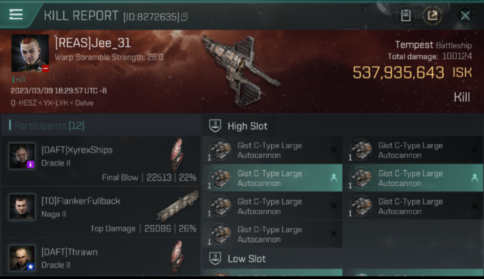484x279 pixels.
Task: Click the Low Slot section icon
Action: click(215, 259)
